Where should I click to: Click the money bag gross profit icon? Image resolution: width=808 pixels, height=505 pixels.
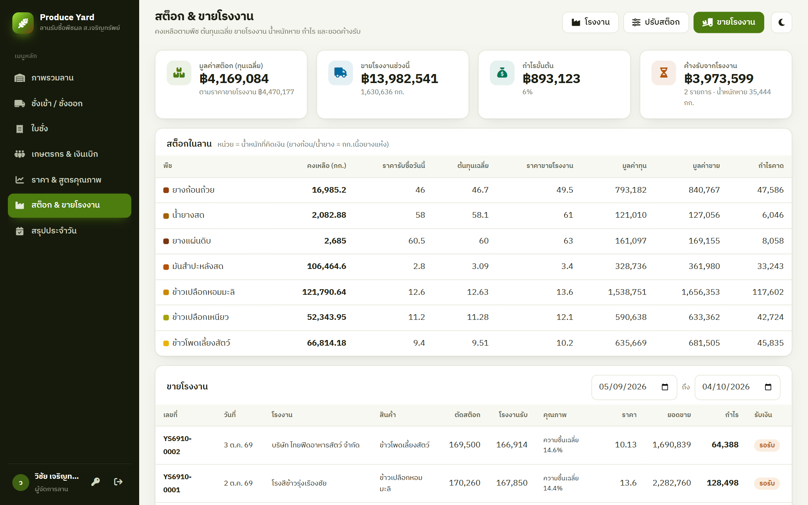point(502,73)
